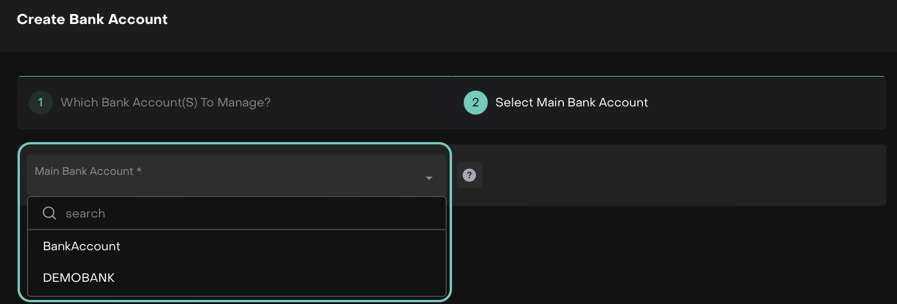Image resolution: width=897 pixels, height=304 pixels.
Task: Click the magnifying glass search icon
Action: coord(50,213)
